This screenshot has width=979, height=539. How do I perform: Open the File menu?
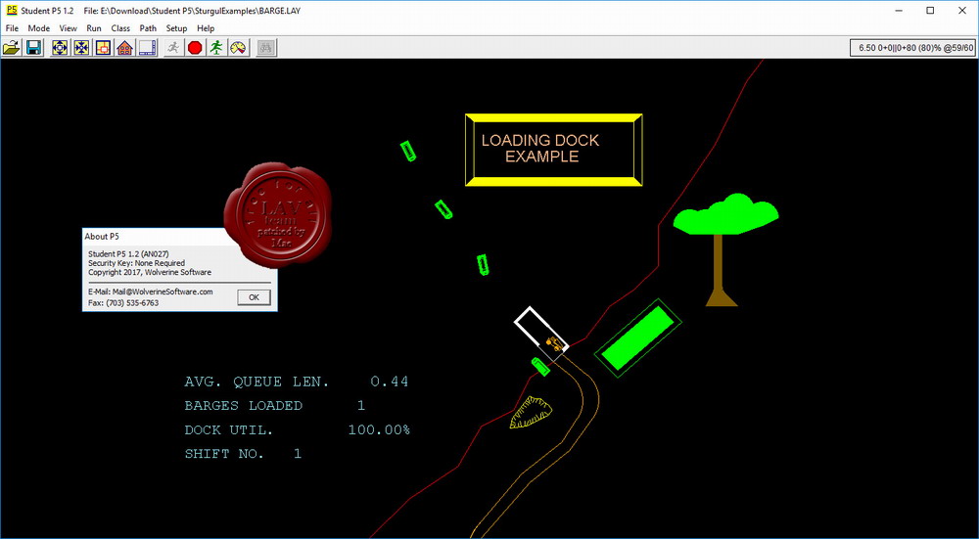coord(12,28)
